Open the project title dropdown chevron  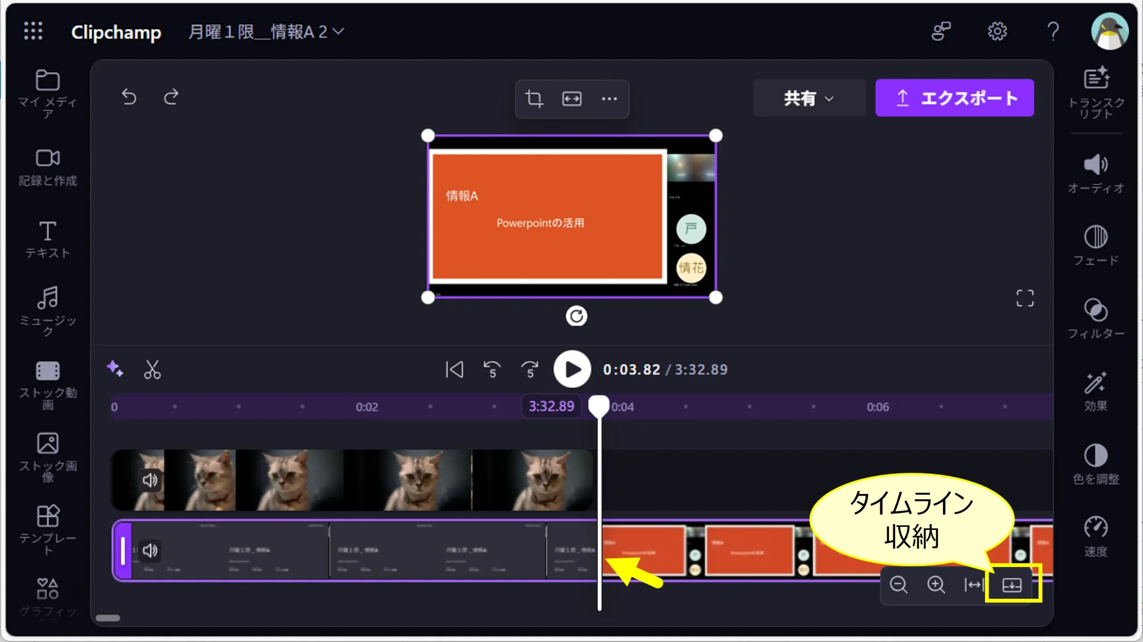(x=338, y=31)
